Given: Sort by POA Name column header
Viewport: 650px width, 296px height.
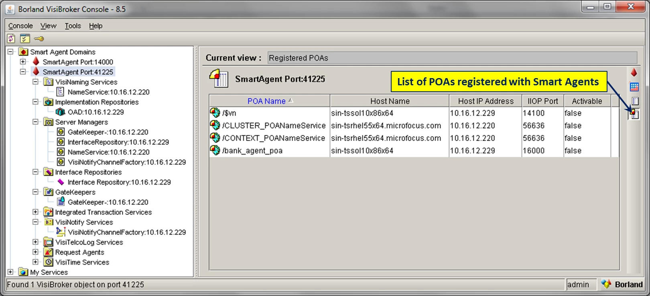Looking at the screenshot, I should point(270,101).
